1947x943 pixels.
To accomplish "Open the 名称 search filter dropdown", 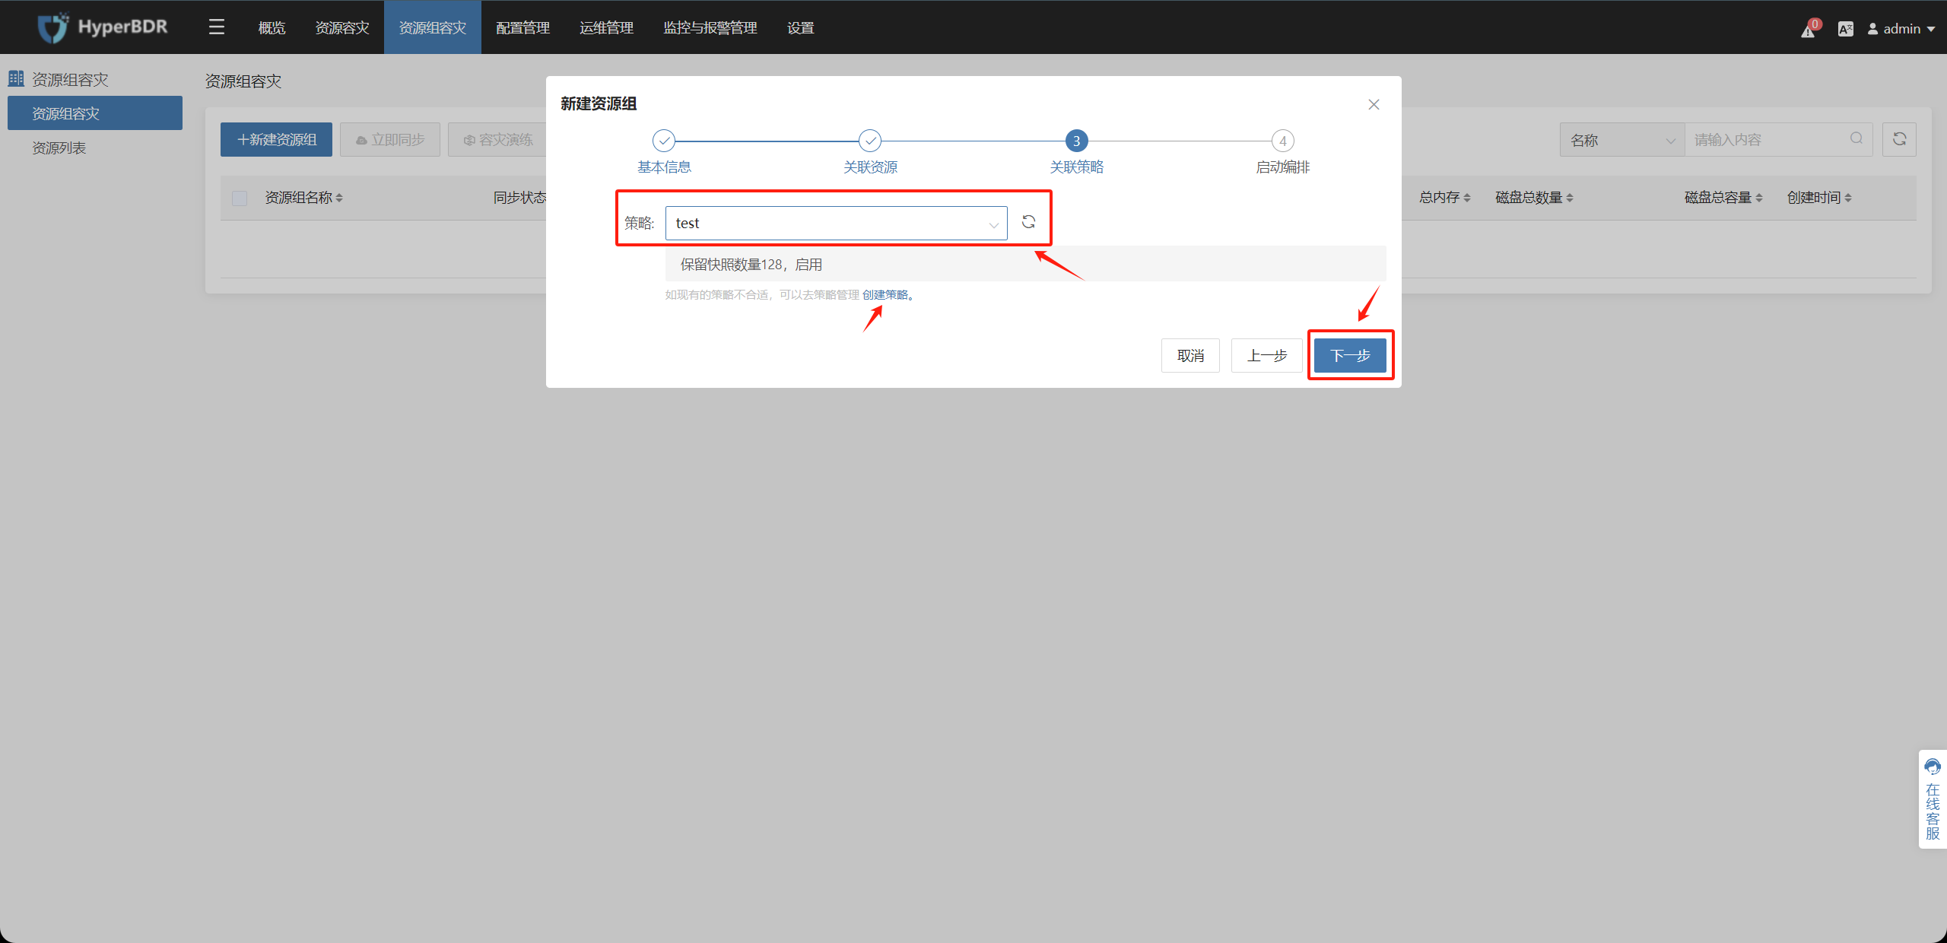I will click(x=1622, y=140).
